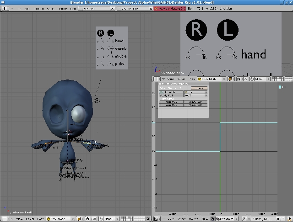Open the window type selector in the top header
Viewport: 293px width, 222px height.
click(x=5, y=9)
